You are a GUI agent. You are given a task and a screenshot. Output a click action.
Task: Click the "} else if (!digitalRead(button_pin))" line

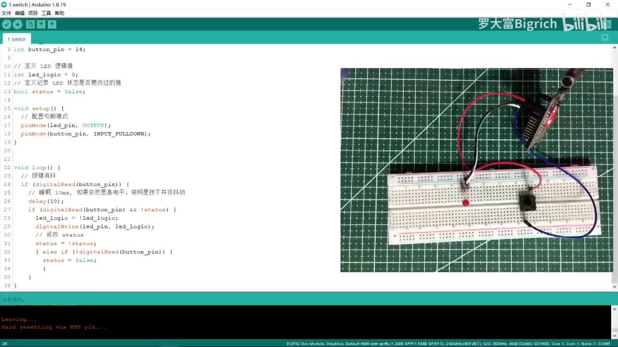[104, 252]
